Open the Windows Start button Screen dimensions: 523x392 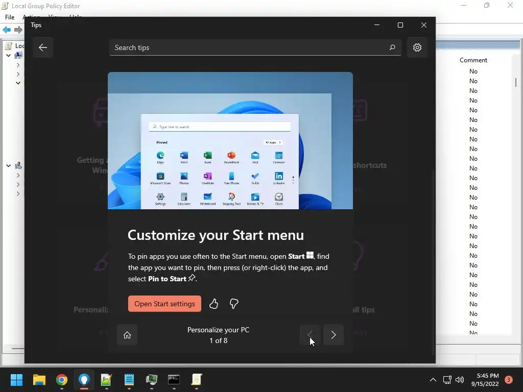point(16,380)
